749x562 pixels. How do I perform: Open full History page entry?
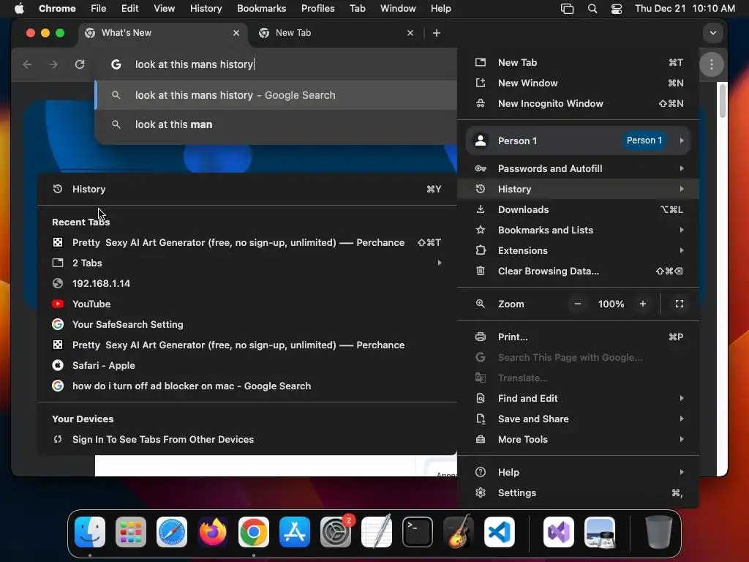pos(247,190)
